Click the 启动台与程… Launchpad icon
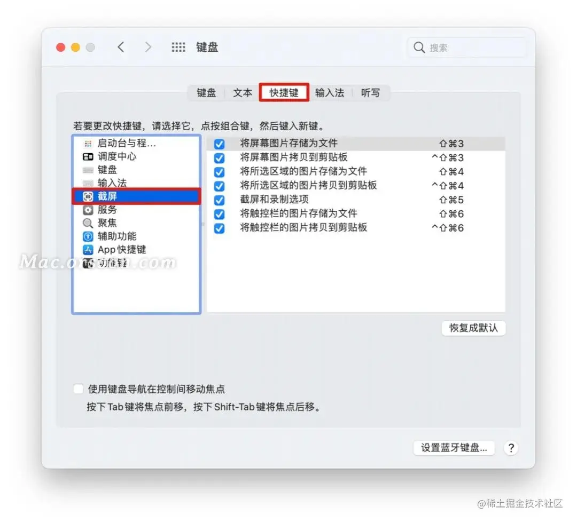 click(x=88, y=144)
